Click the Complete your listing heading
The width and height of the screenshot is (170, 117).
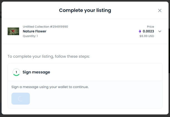click(85, 11)
